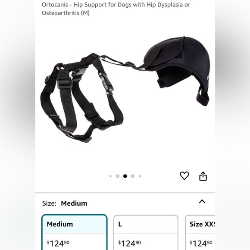Go to second image carousel dot

tap(118, 176)
